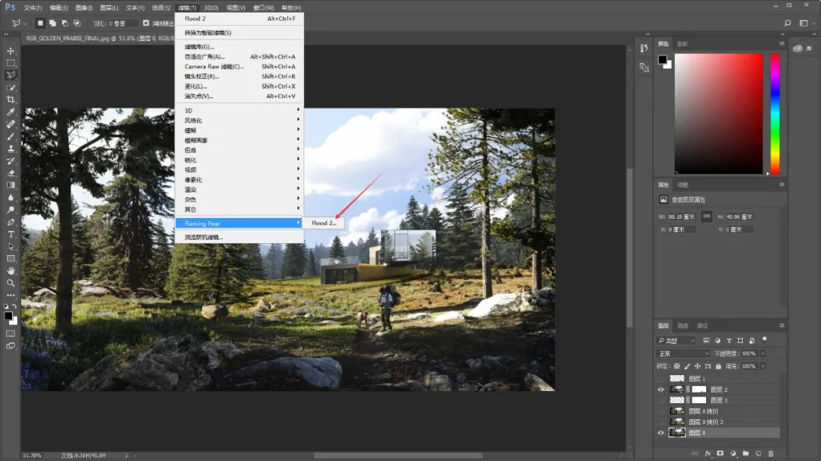Select the Crop tool
821x461 pixels.
(x=11, y=99)
